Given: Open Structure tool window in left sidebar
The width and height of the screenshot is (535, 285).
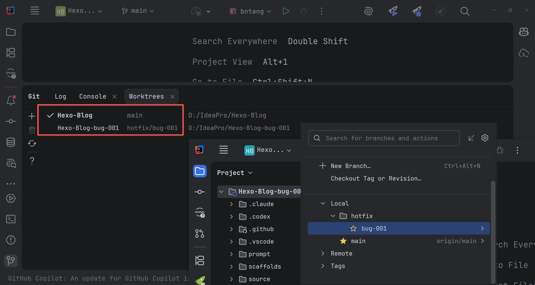Looking at the screenshot, I should (11, 53).
